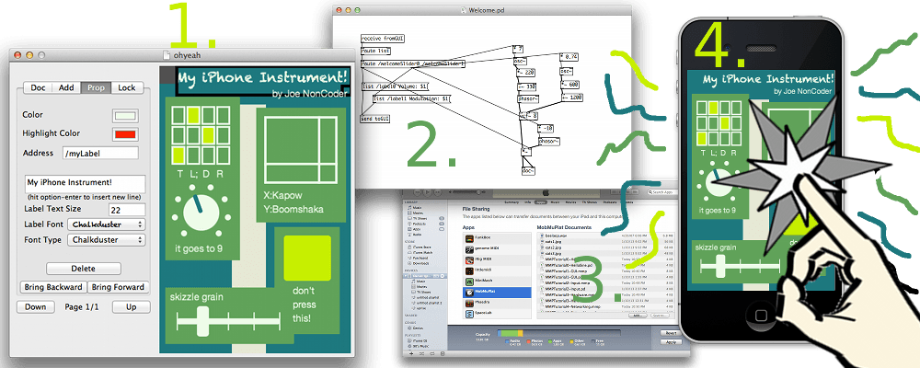This screenshot has width=920, height=368.
Task: Click the iTunes play button
Action: 427,192
